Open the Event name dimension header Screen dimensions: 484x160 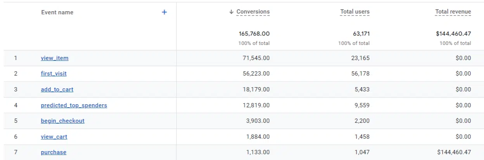pos(57,12)
